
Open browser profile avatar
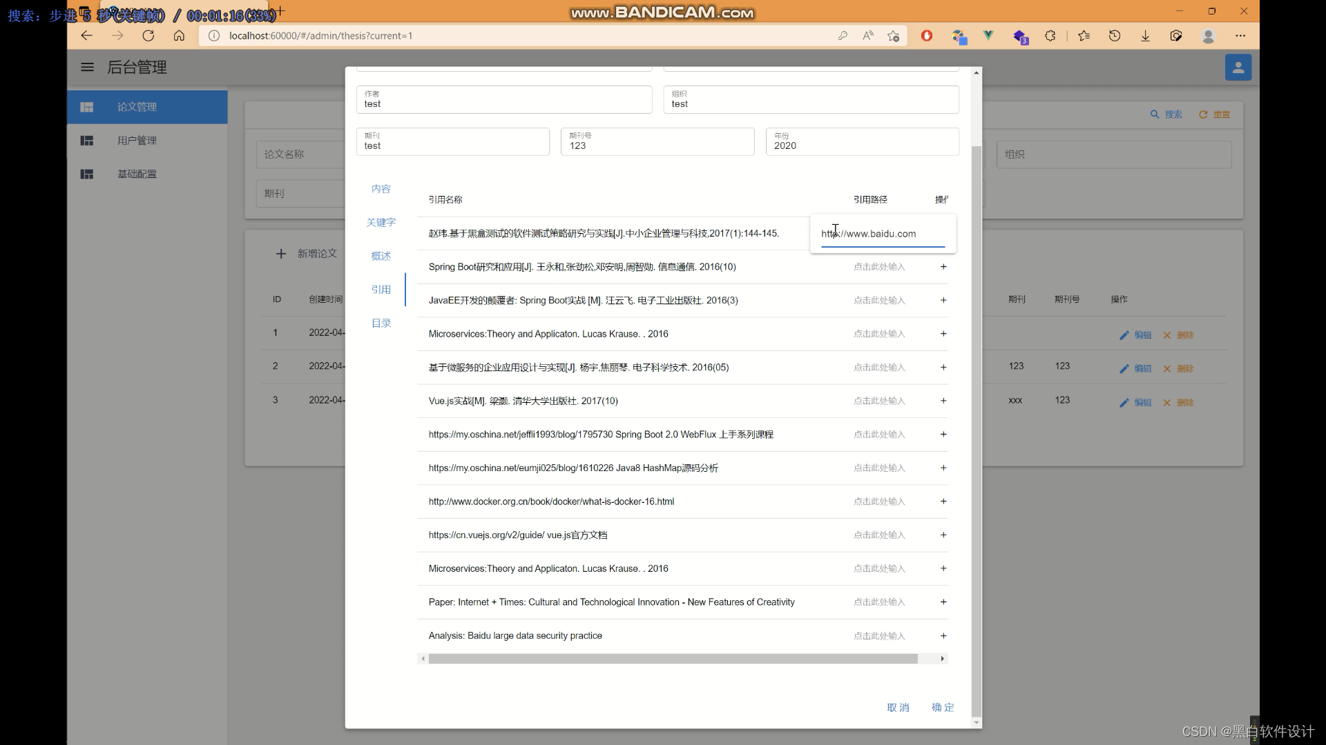[1208, 36]
